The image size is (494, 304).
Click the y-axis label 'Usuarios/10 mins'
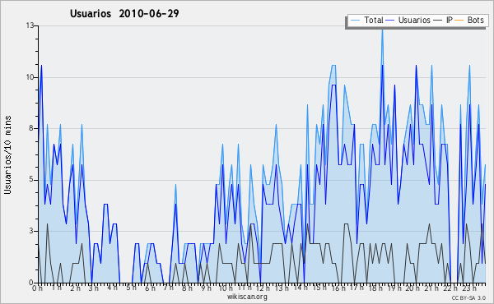point(7,154)
